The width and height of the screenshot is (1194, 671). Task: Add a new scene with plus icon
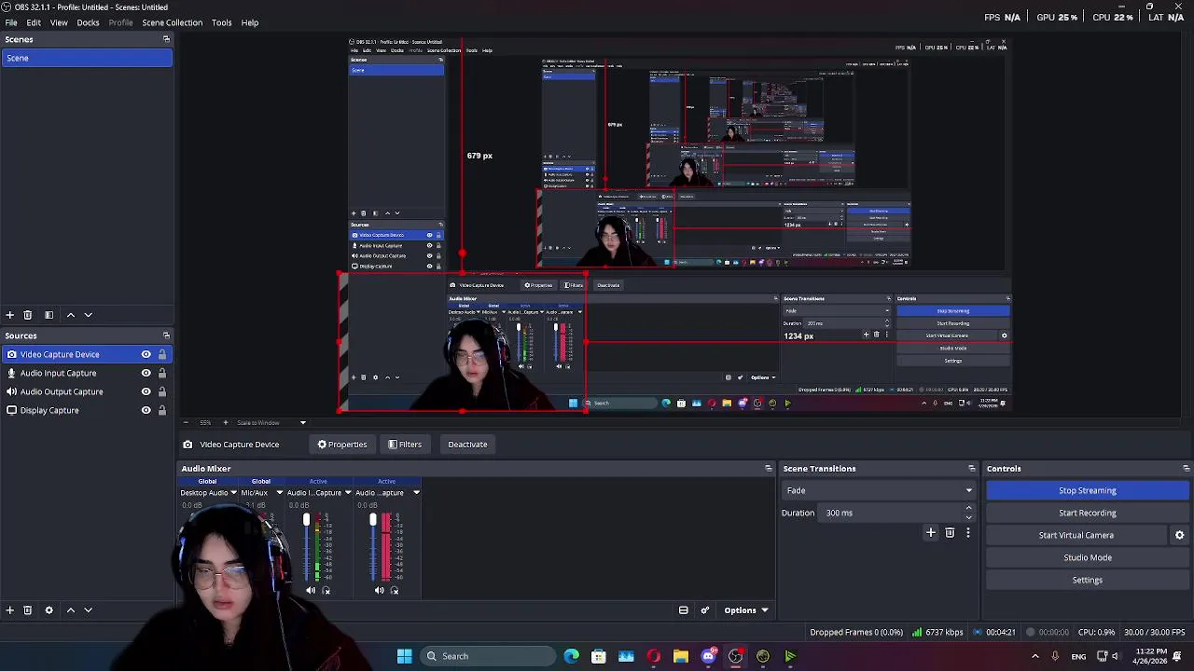click(9, 315)
